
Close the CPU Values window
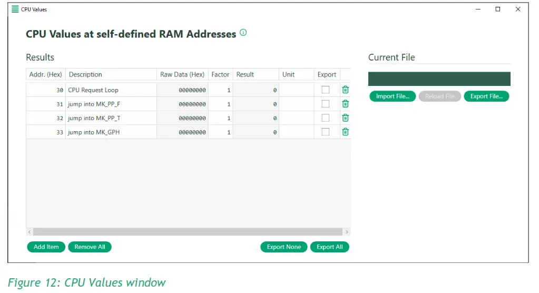tap(518, 9)
